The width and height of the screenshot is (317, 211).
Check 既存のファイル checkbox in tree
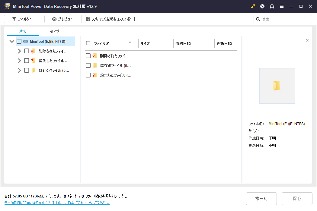[27, 70]
